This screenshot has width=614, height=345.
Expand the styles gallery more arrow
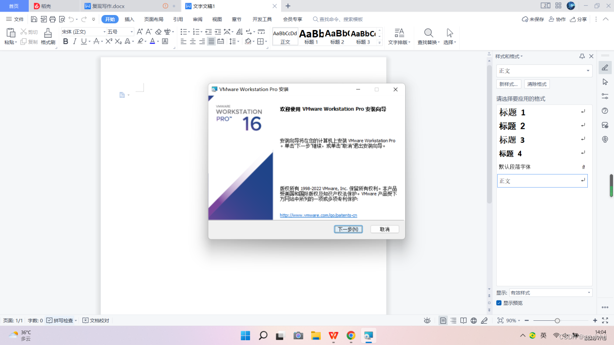click(x=379, y=43)
